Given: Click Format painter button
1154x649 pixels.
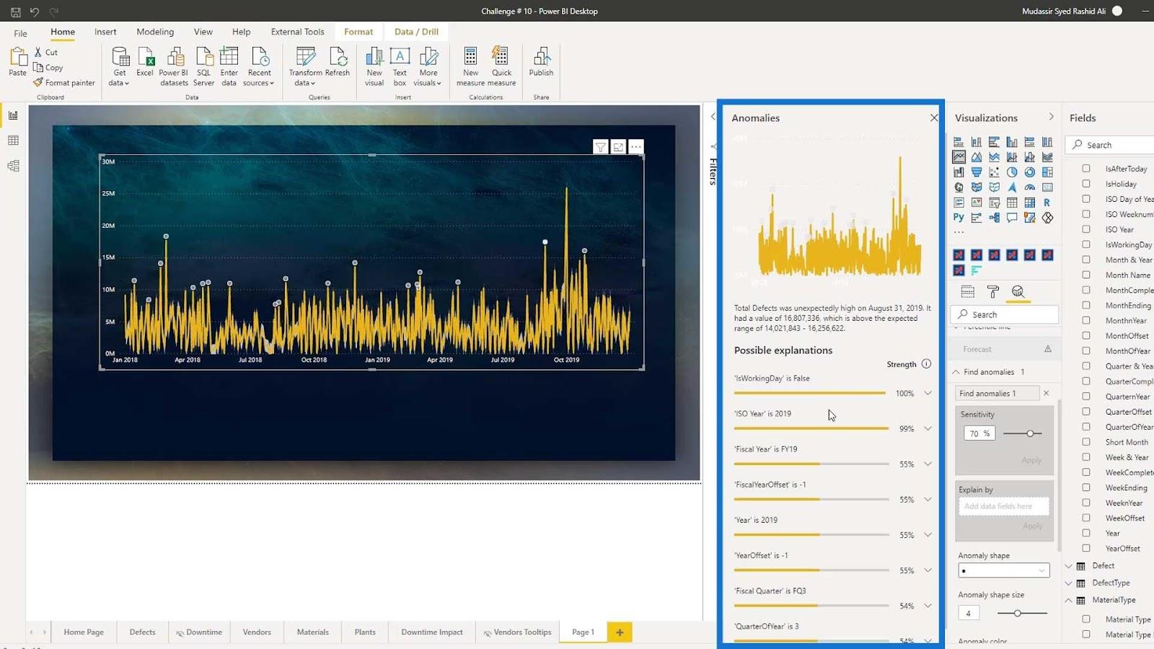Looking at the screenshot, I should [x=63, y=82].
